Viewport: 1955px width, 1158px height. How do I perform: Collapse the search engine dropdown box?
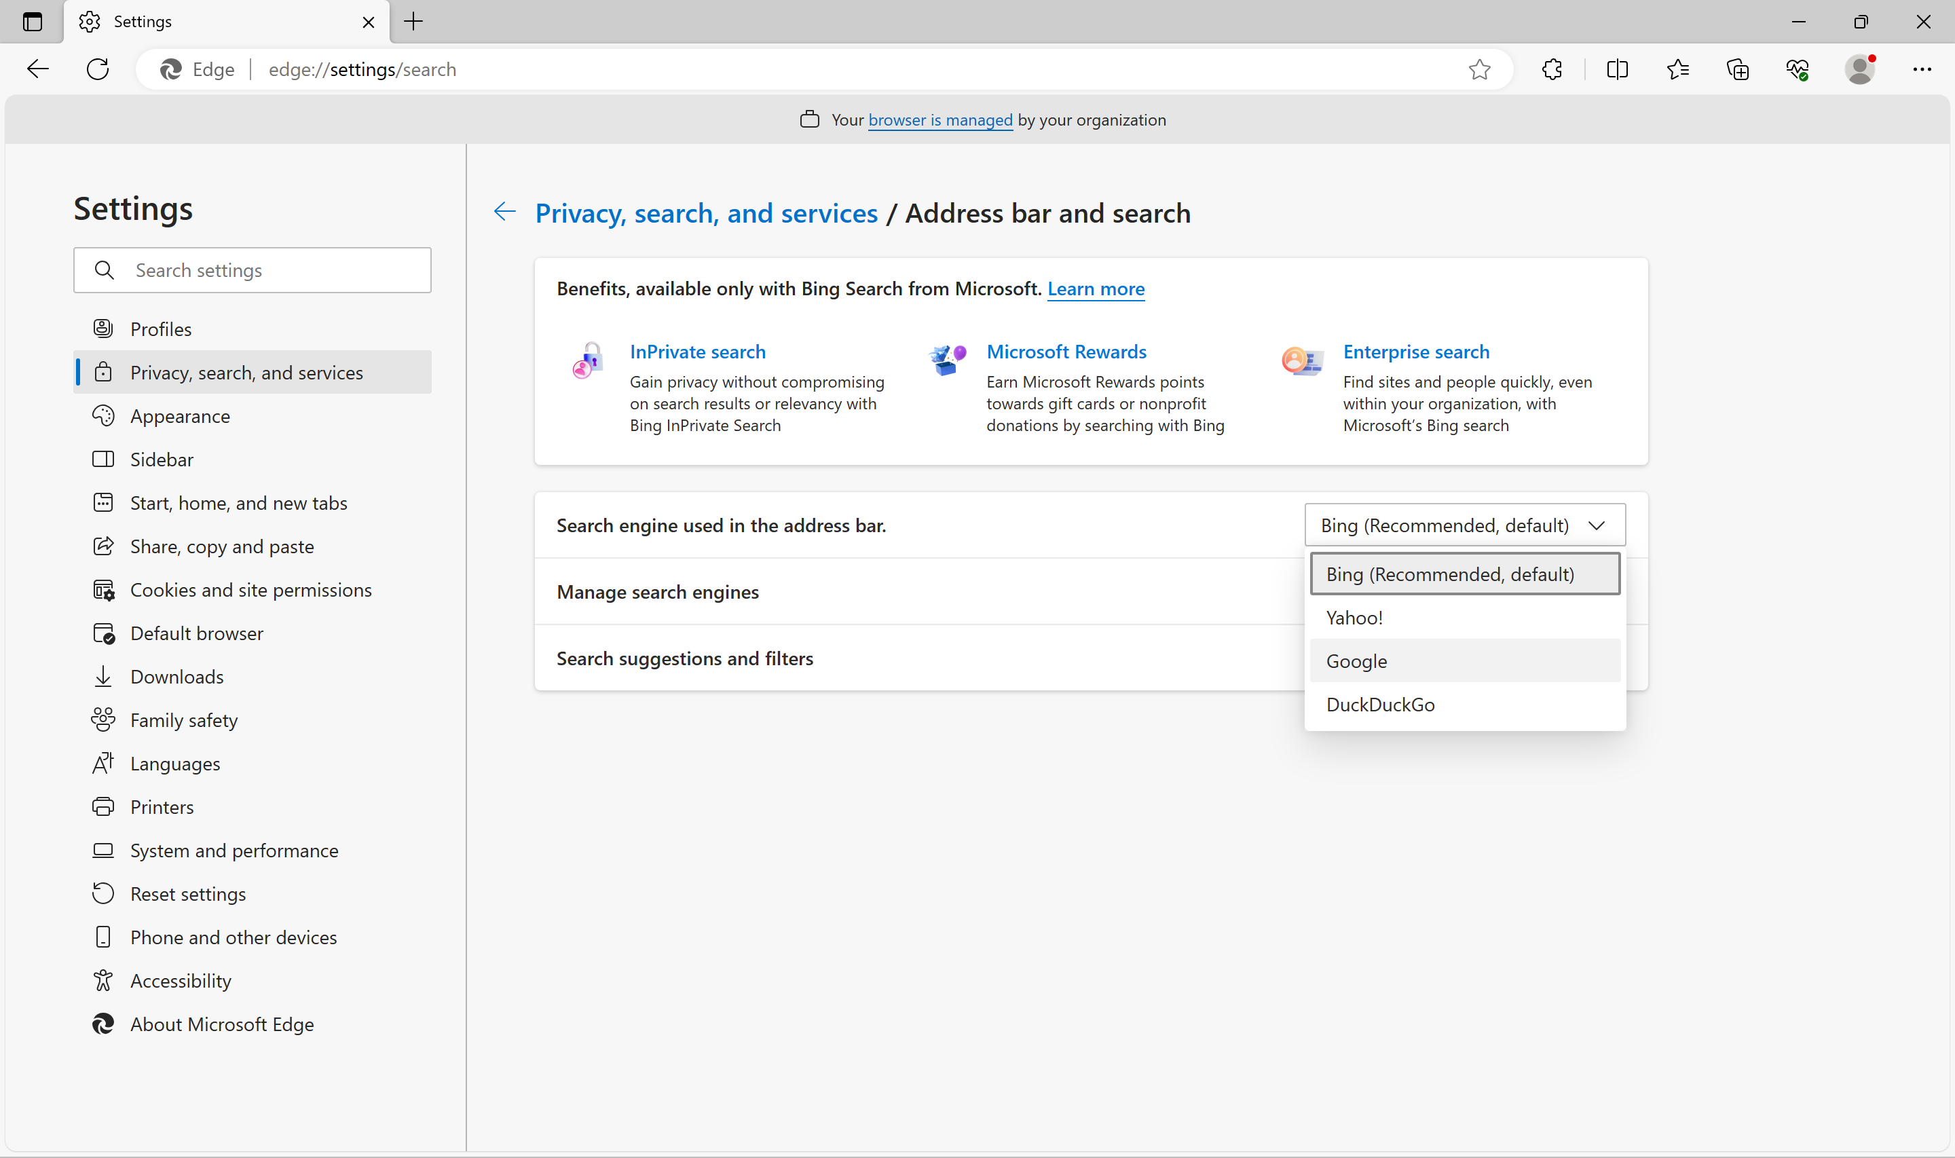[x=1464, y=525]
